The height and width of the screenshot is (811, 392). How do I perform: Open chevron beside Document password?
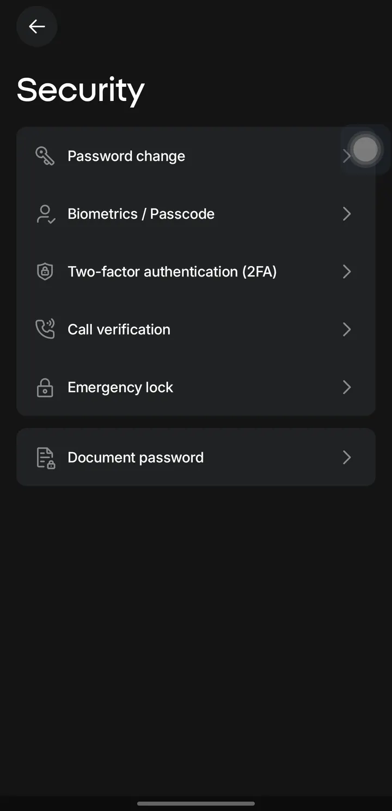(x=346, y=457)
